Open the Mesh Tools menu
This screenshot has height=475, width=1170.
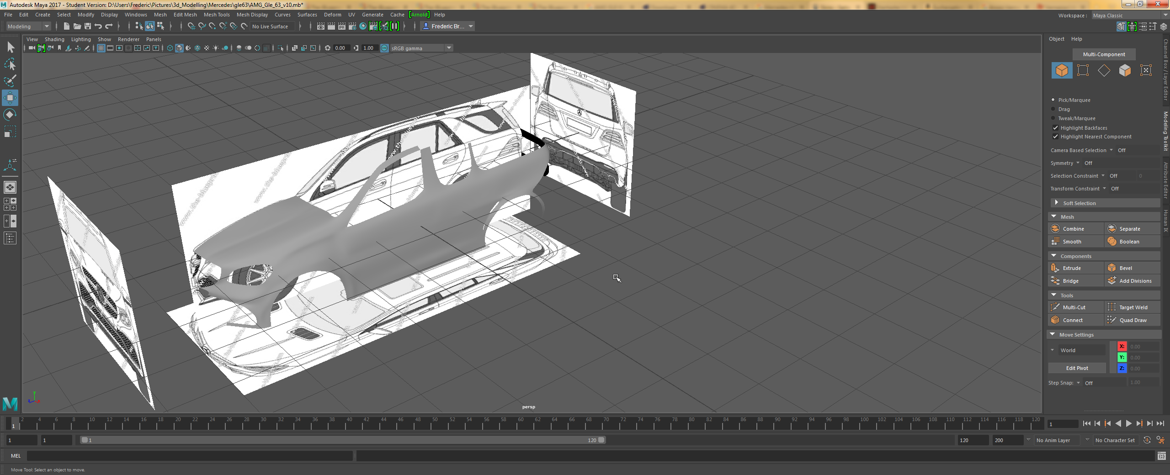[x=216, y=15]
